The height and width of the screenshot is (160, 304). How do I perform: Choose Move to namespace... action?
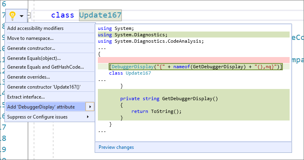pyautogui.click(x=30, y=38)
